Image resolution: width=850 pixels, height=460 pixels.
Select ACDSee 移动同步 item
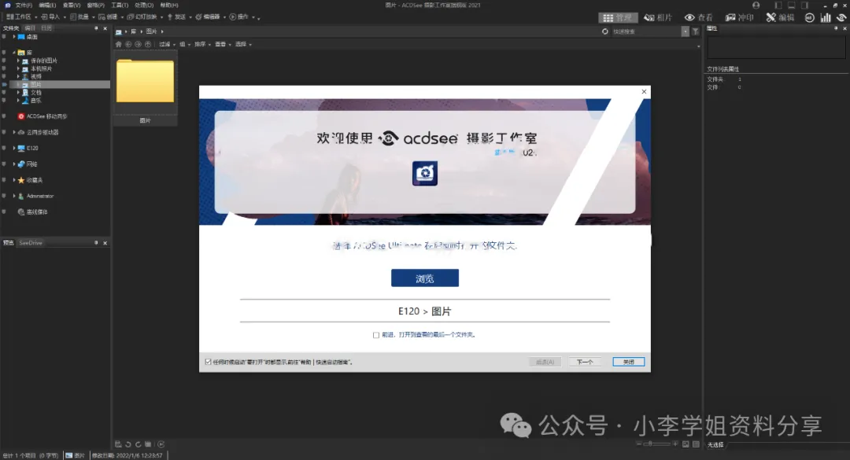tap(42, 116)
